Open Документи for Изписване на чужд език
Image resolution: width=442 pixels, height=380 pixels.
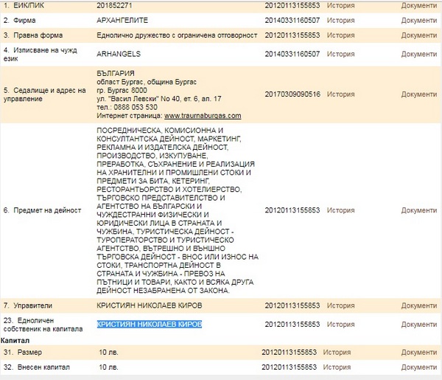point(419,54)
